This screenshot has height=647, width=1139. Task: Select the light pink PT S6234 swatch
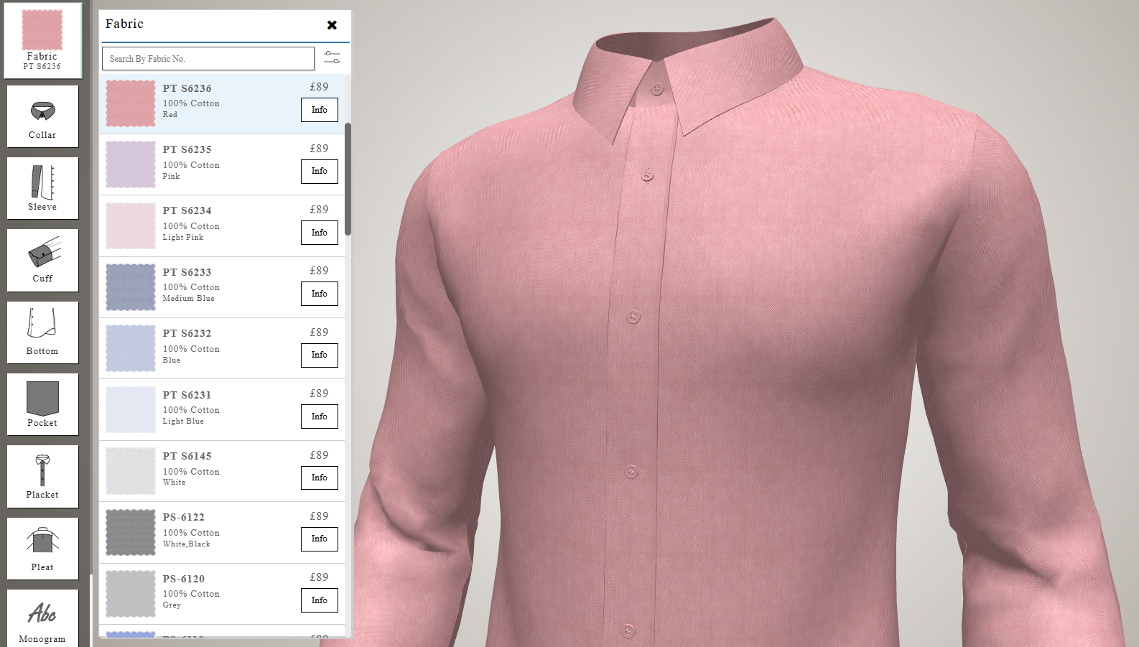(131, 225)
